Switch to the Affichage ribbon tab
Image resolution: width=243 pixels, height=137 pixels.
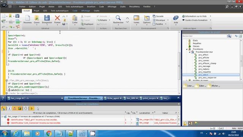click(85, 11)
